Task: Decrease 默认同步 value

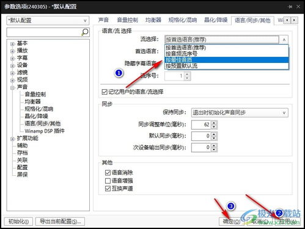Action: tap(214, 139)
